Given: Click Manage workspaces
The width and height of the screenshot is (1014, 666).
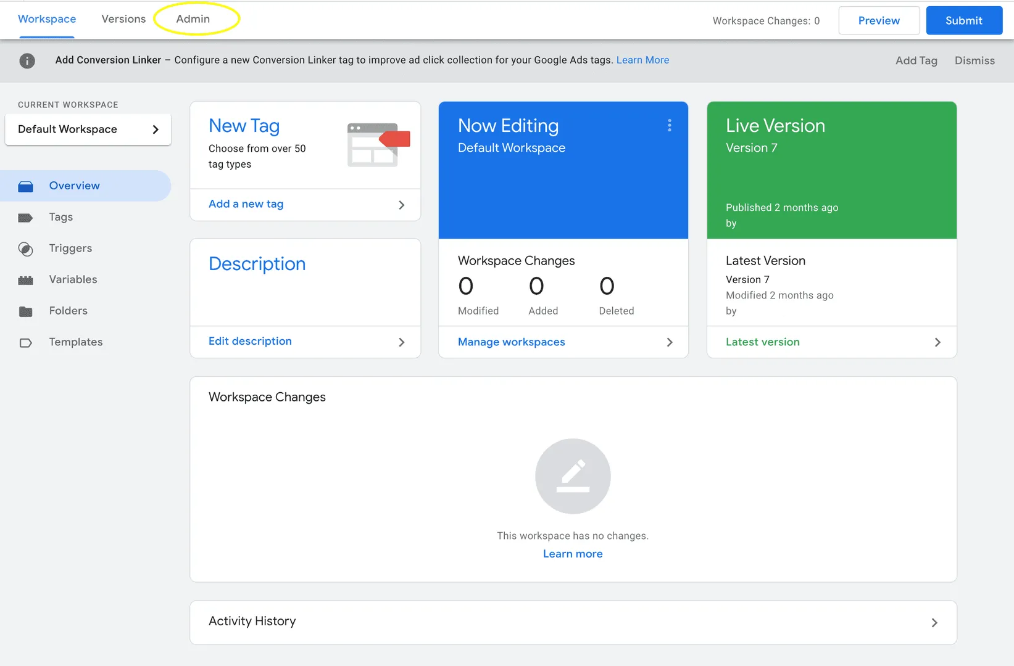Looking at the screenshot, I should click(511, 342).
